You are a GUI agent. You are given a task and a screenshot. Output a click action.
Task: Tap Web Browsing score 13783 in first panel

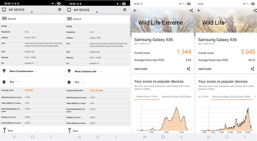pyautogui.click(x=27, y=97)
